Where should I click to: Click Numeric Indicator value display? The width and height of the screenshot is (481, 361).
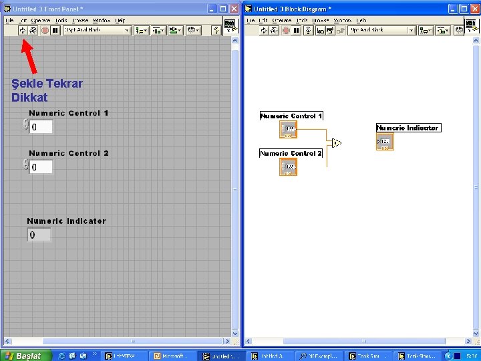39,235
